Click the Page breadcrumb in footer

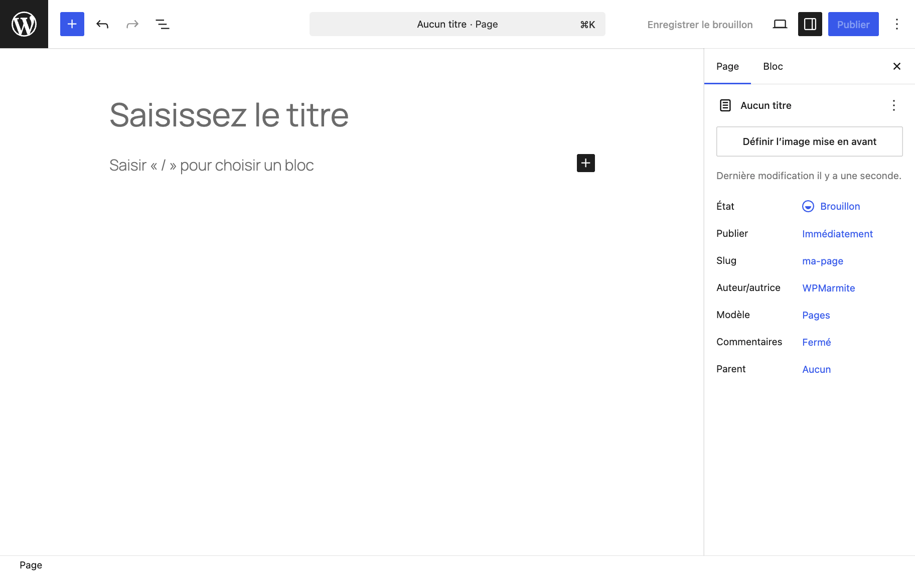coord(31,565)
